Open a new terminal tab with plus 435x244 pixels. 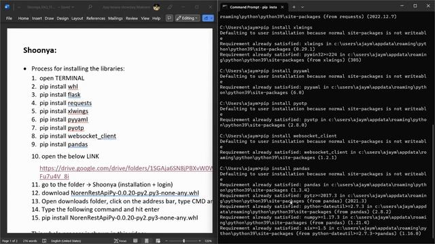tap(294, 7)
